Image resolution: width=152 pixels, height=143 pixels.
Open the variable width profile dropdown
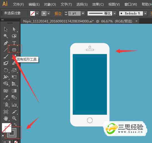(115, 13)
